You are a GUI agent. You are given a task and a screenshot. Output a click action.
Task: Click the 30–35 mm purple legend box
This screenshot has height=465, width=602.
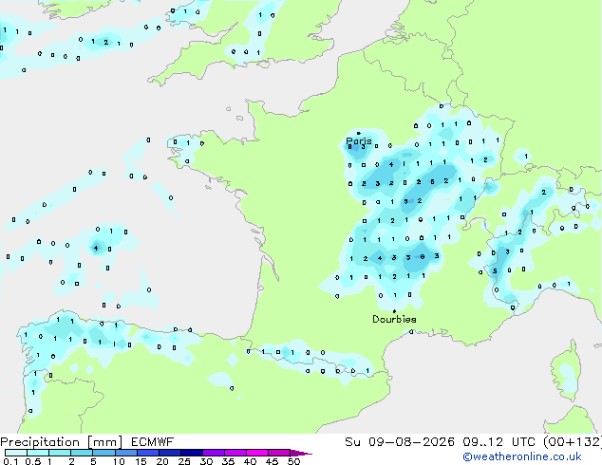coord(213,453)
